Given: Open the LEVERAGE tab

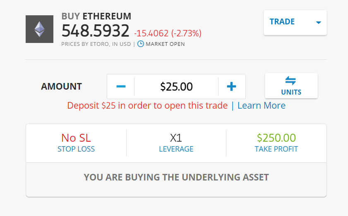Looking at the screenshot, I should click(176, 149).
